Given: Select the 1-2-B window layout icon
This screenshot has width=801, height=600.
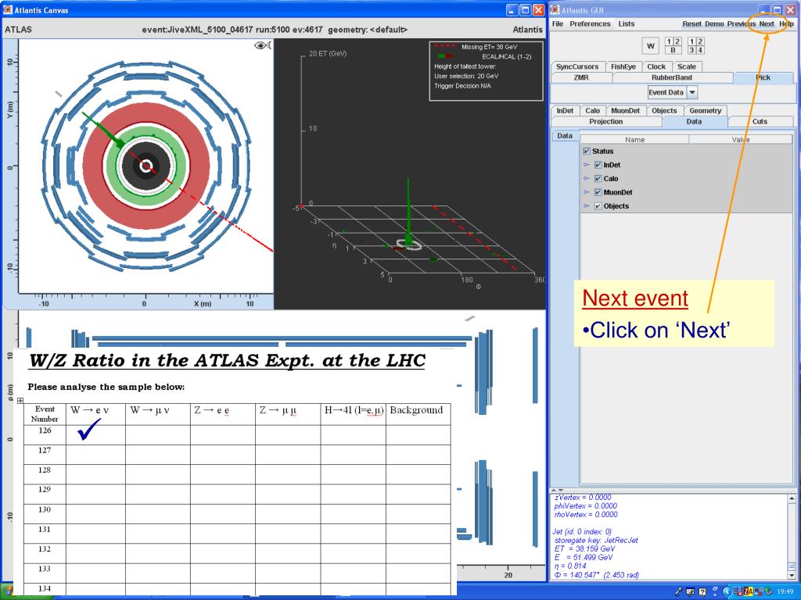Looking at the screenshot, I should [x=672, y=45].
